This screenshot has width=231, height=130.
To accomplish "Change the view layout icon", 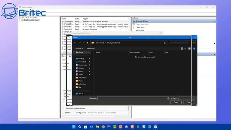I will [x=182, y=48].
